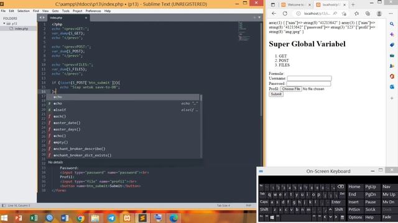Pick the each() autocomplete suggestion

[x=123, y=116]
